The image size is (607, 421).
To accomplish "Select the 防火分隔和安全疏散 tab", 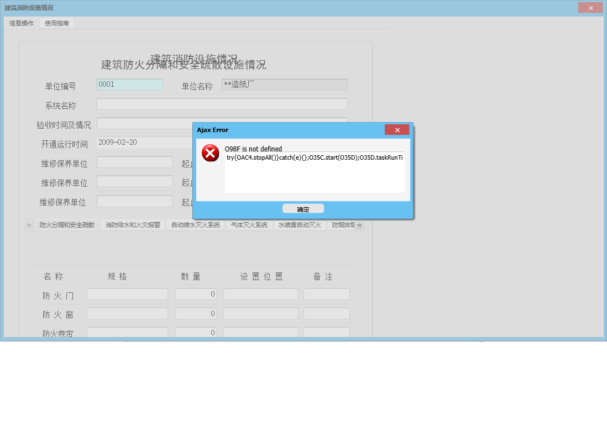I will (66, 224).
